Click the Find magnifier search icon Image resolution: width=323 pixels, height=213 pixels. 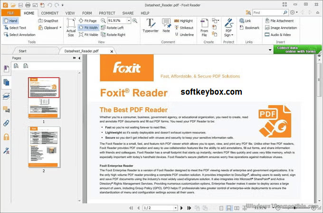click(x=285, y=13)
